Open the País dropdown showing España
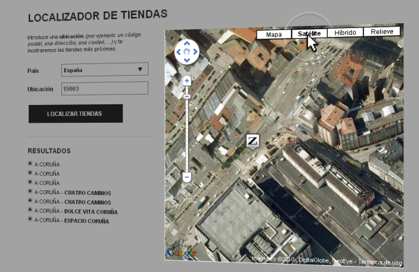This screenshot has height=272, width=419. tap(105, 70)
